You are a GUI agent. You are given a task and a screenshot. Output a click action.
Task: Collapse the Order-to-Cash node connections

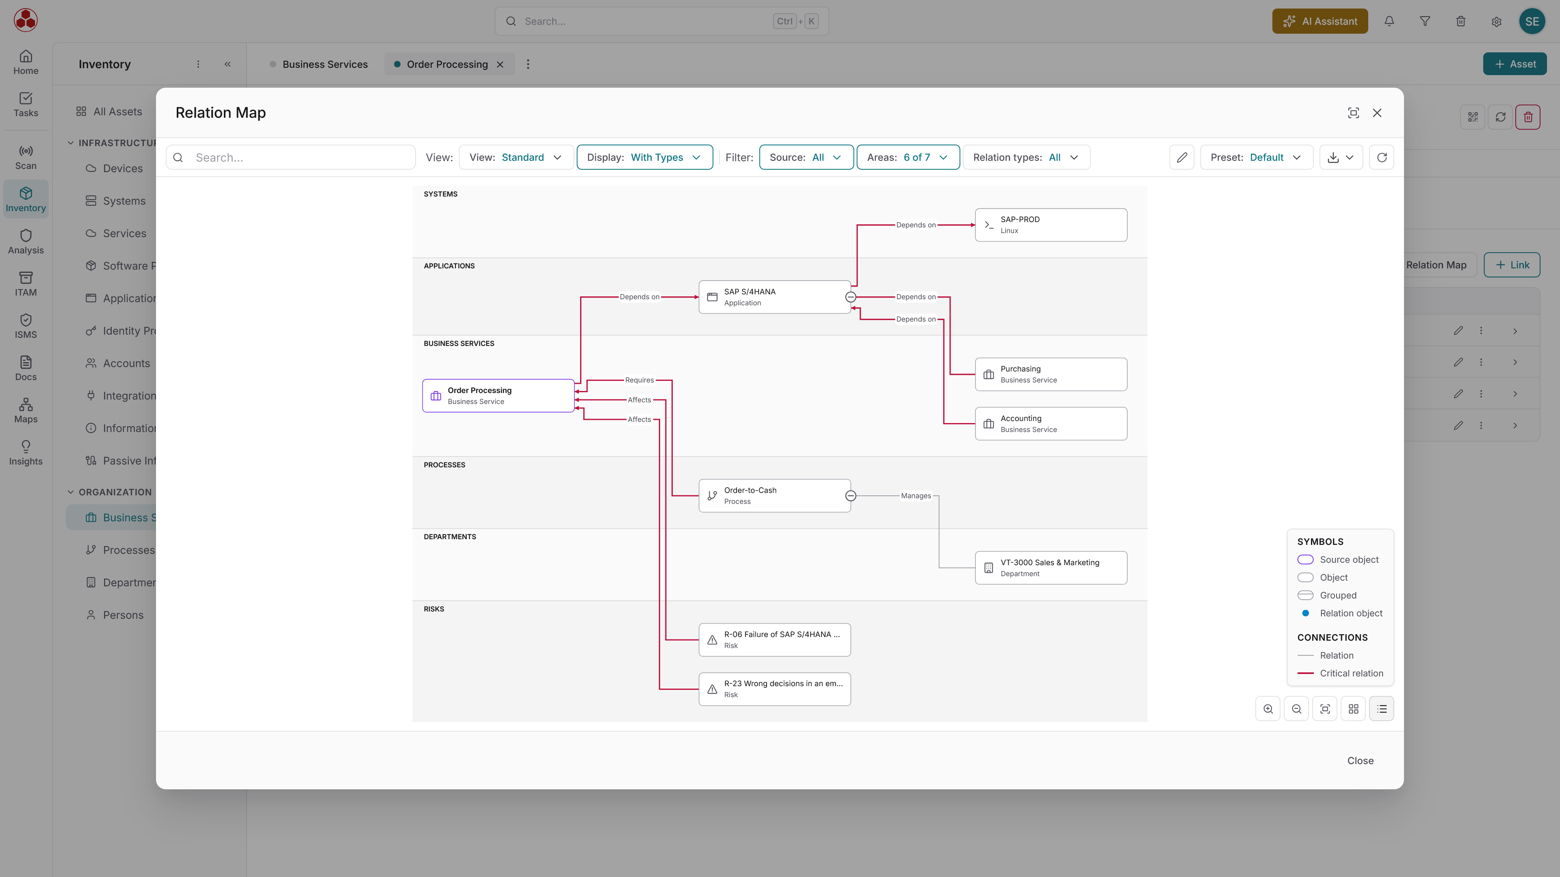851,496
